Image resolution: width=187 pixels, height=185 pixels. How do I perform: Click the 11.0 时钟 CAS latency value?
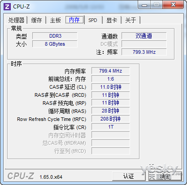111,87
